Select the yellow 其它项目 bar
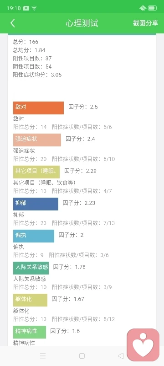The image size is (164, 366). (36, 172)
